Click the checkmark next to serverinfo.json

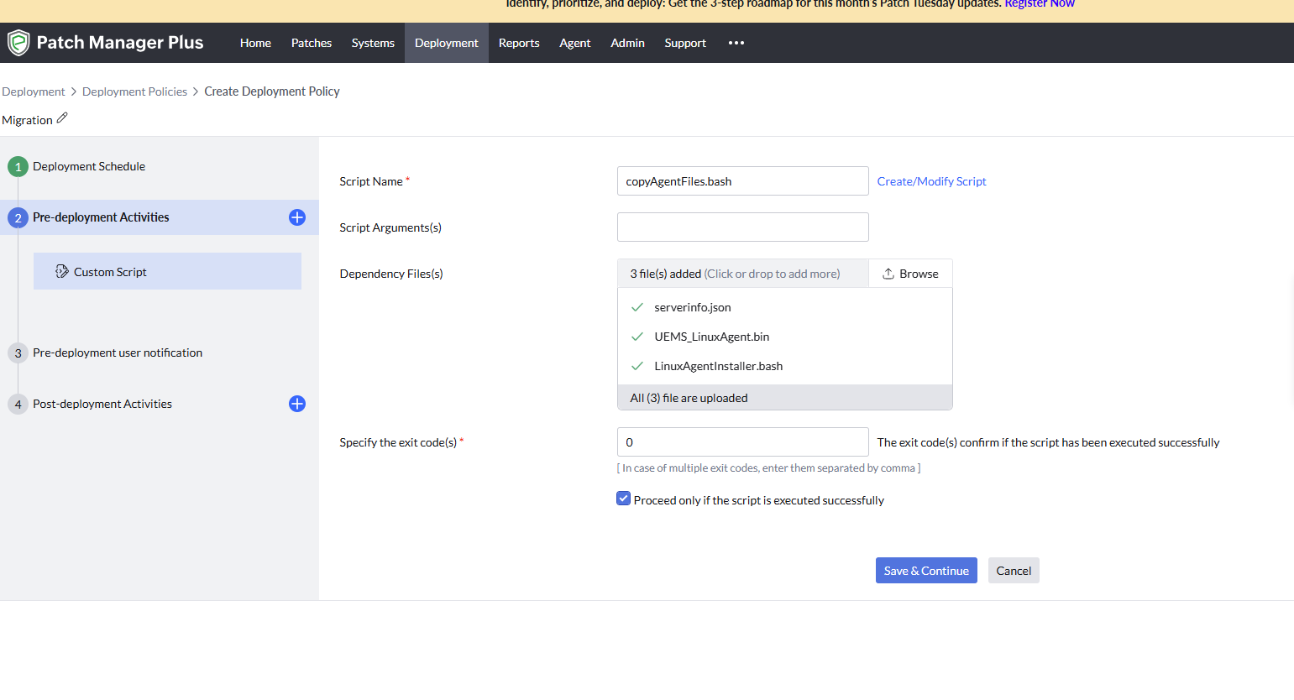click(x=637, y=307)
